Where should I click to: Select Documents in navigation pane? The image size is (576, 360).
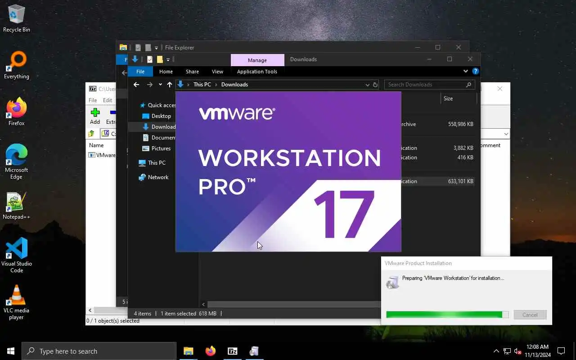click(x=158, y=138)
